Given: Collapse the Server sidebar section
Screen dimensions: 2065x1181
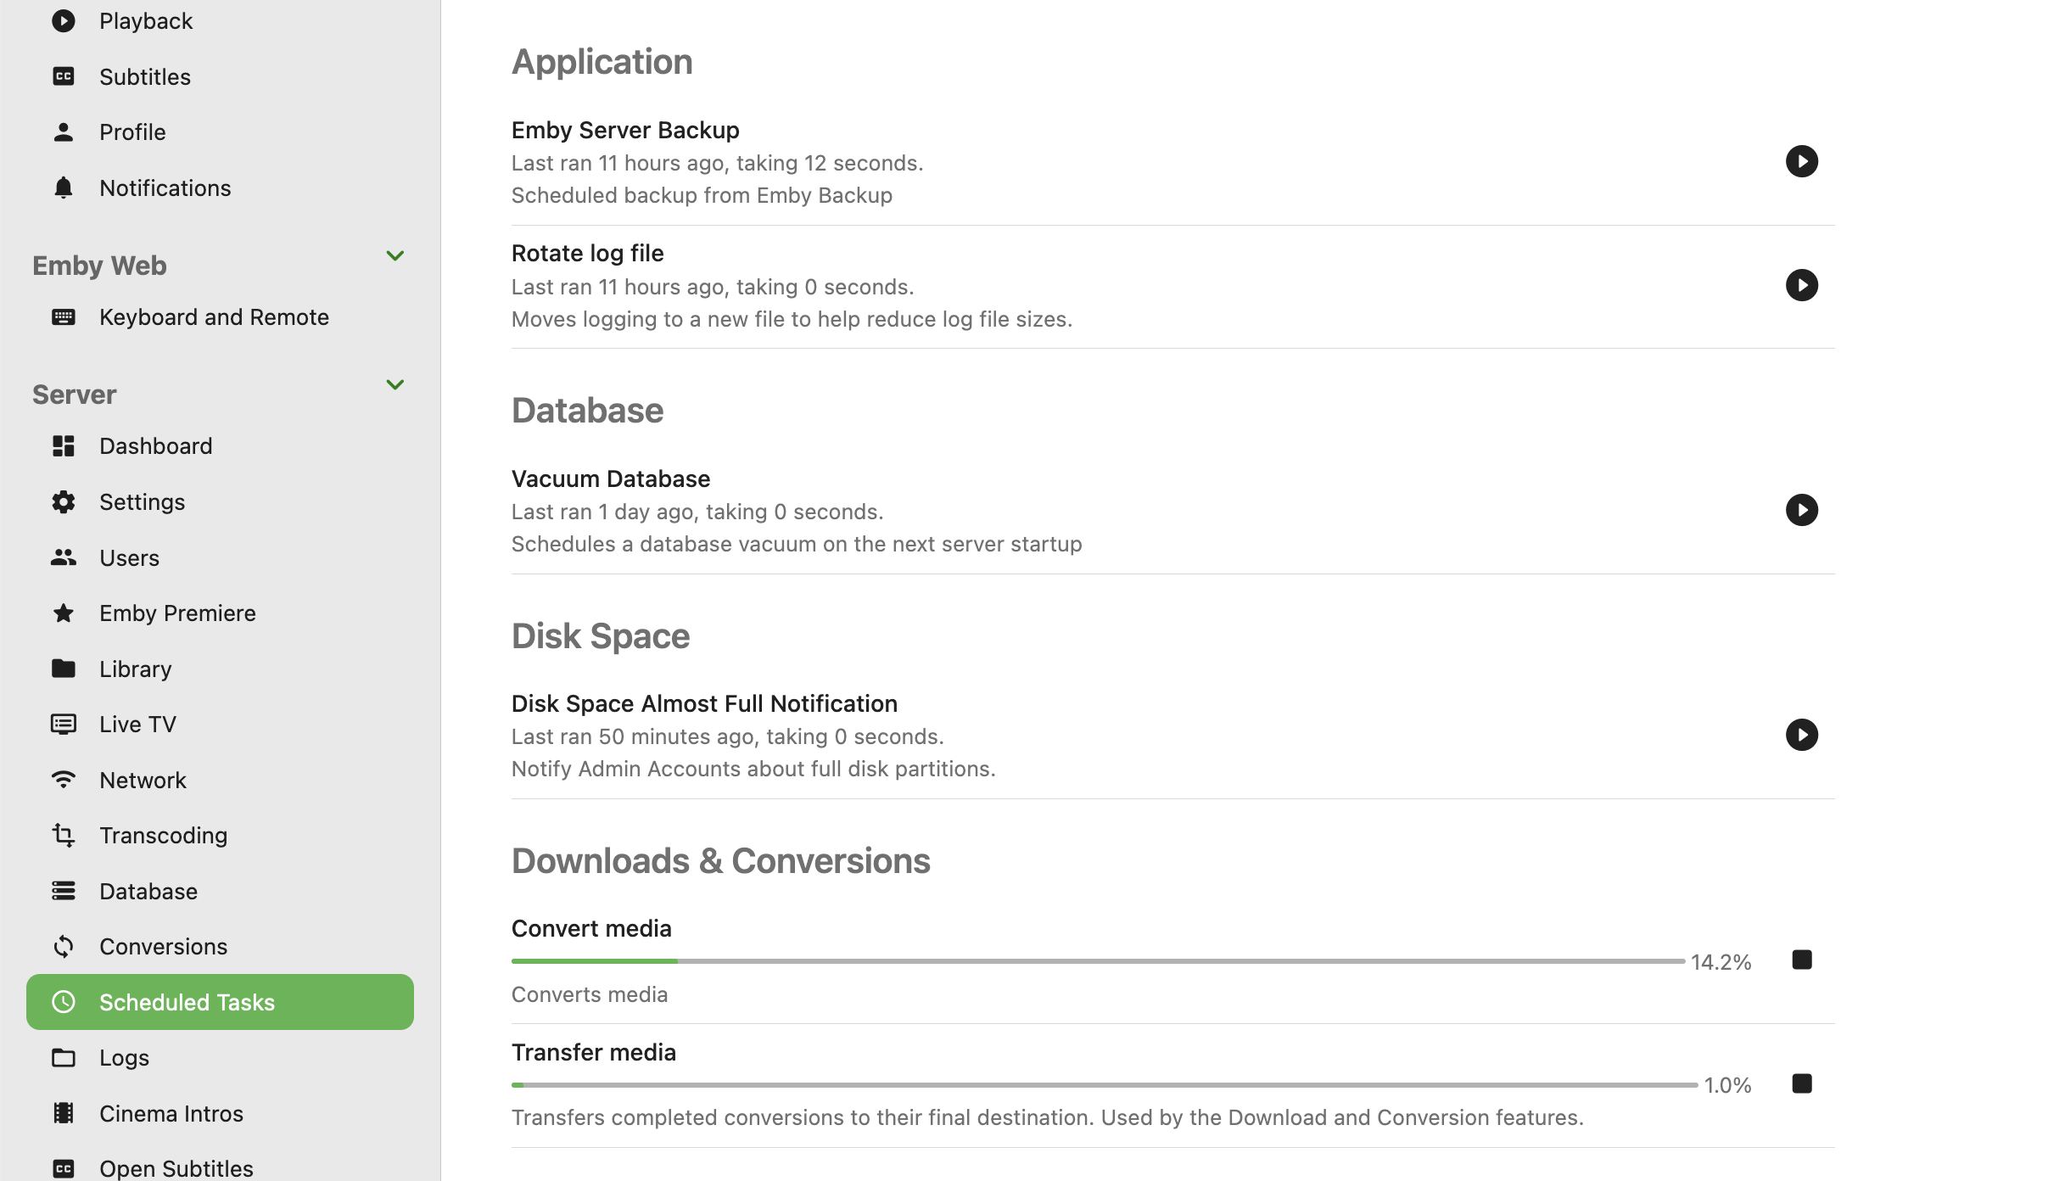Looking at the screenshot, I should 395,384.
